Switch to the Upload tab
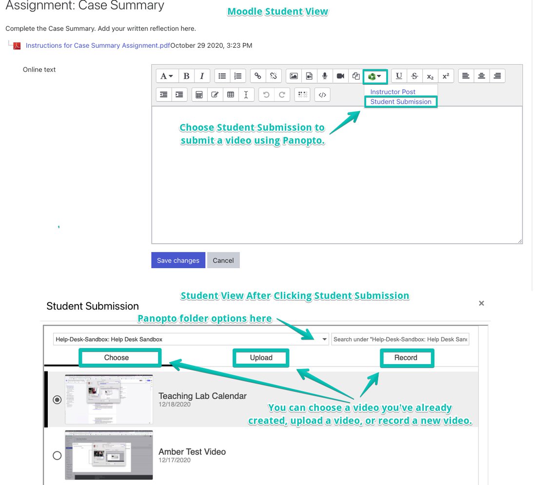Viewport: 551px width, 485px height. pyautogui.click(x=261, y=357)
